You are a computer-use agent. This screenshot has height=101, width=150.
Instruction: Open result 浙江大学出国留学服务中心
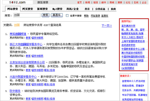coord(26,44)
